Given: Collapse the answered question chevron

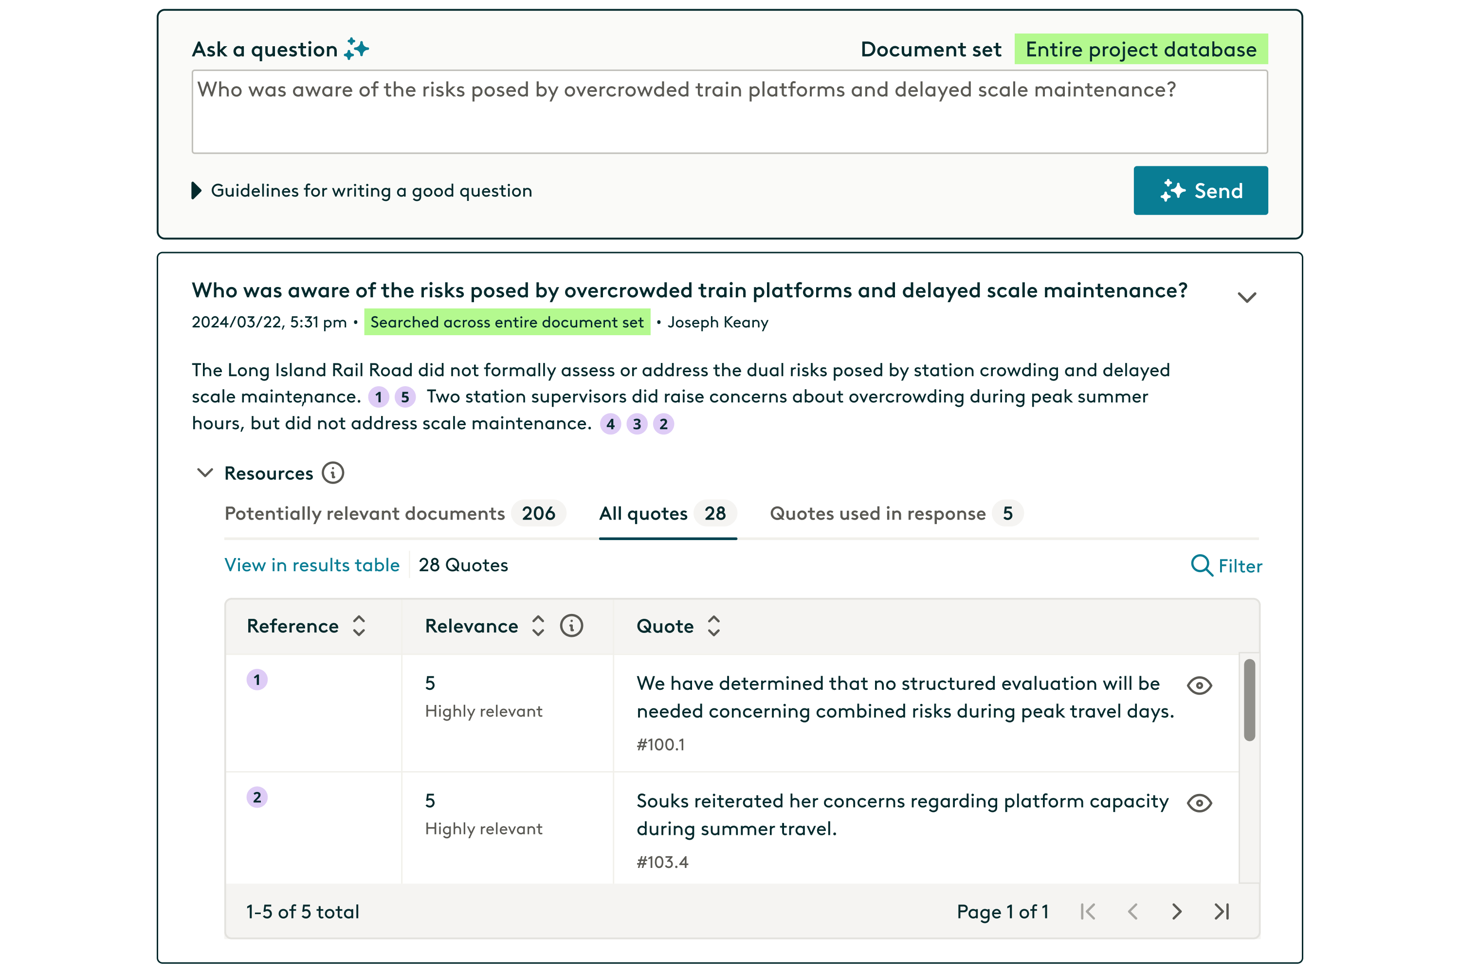Looking at the screenshot, I should click(x=1246, y=297).
